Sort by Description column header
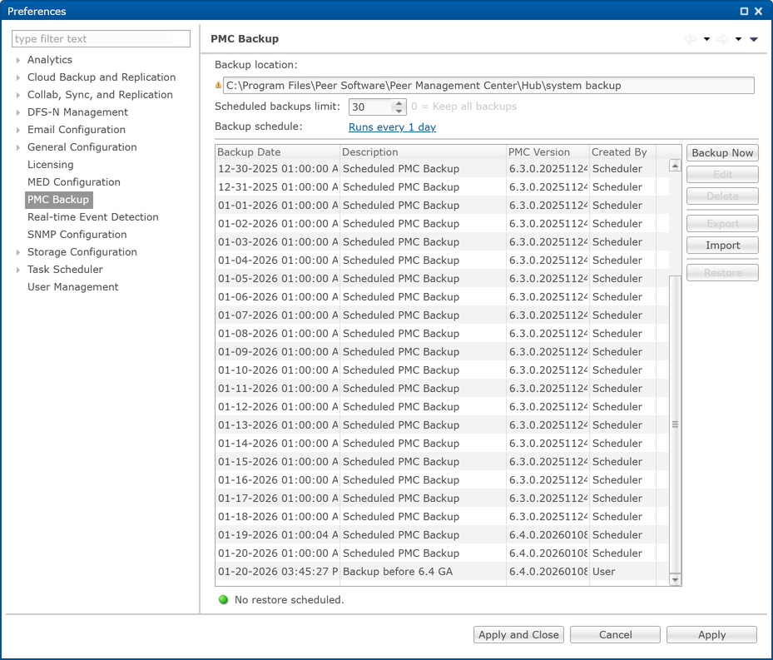The height and width of the screenshot is (660, 773). click(423, 152)
